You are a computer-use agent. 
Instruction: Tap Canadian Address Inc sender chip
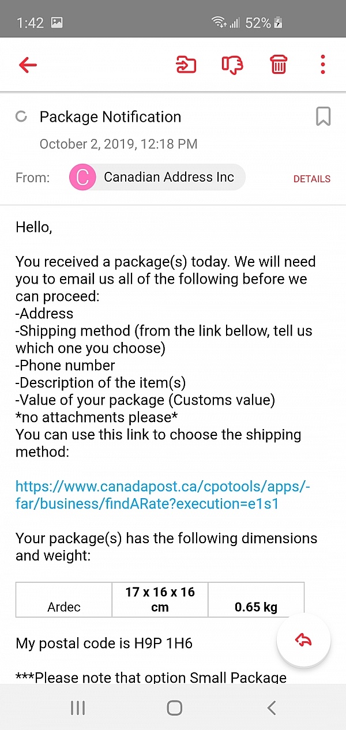pos(168,177)
